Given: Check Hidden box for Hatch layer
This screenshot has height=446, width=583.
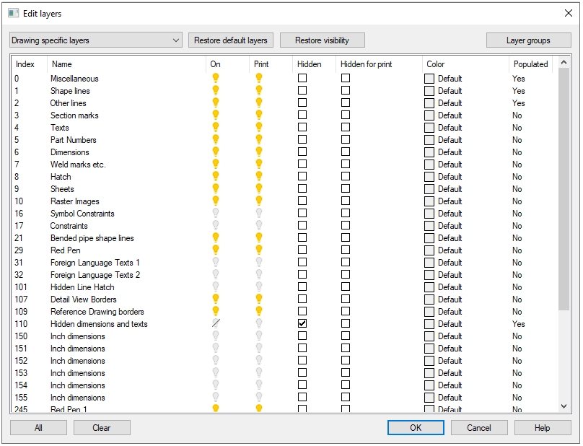Looking at the screenshot, I should pos(302,176).
